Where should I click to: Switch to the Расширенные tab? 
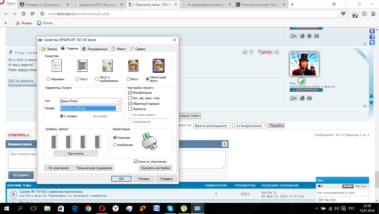click(x=95, y=49)
